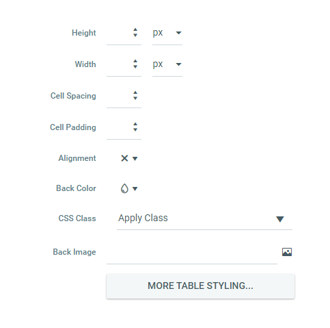
Task: Increase Cell Padding with the up arrow
Action: [x=135, y=124]
